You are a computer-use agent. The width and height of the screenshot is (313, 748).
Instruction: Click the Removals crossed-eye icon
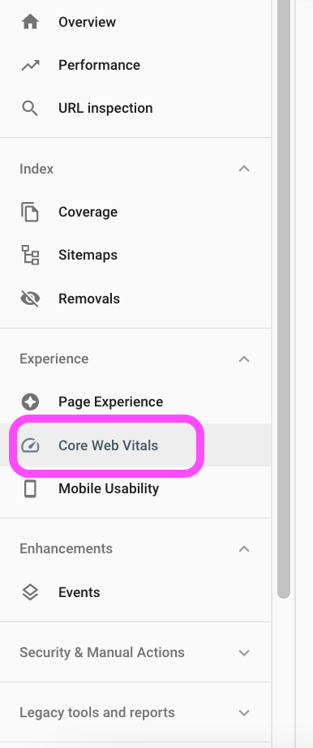[x=30, y=299]
